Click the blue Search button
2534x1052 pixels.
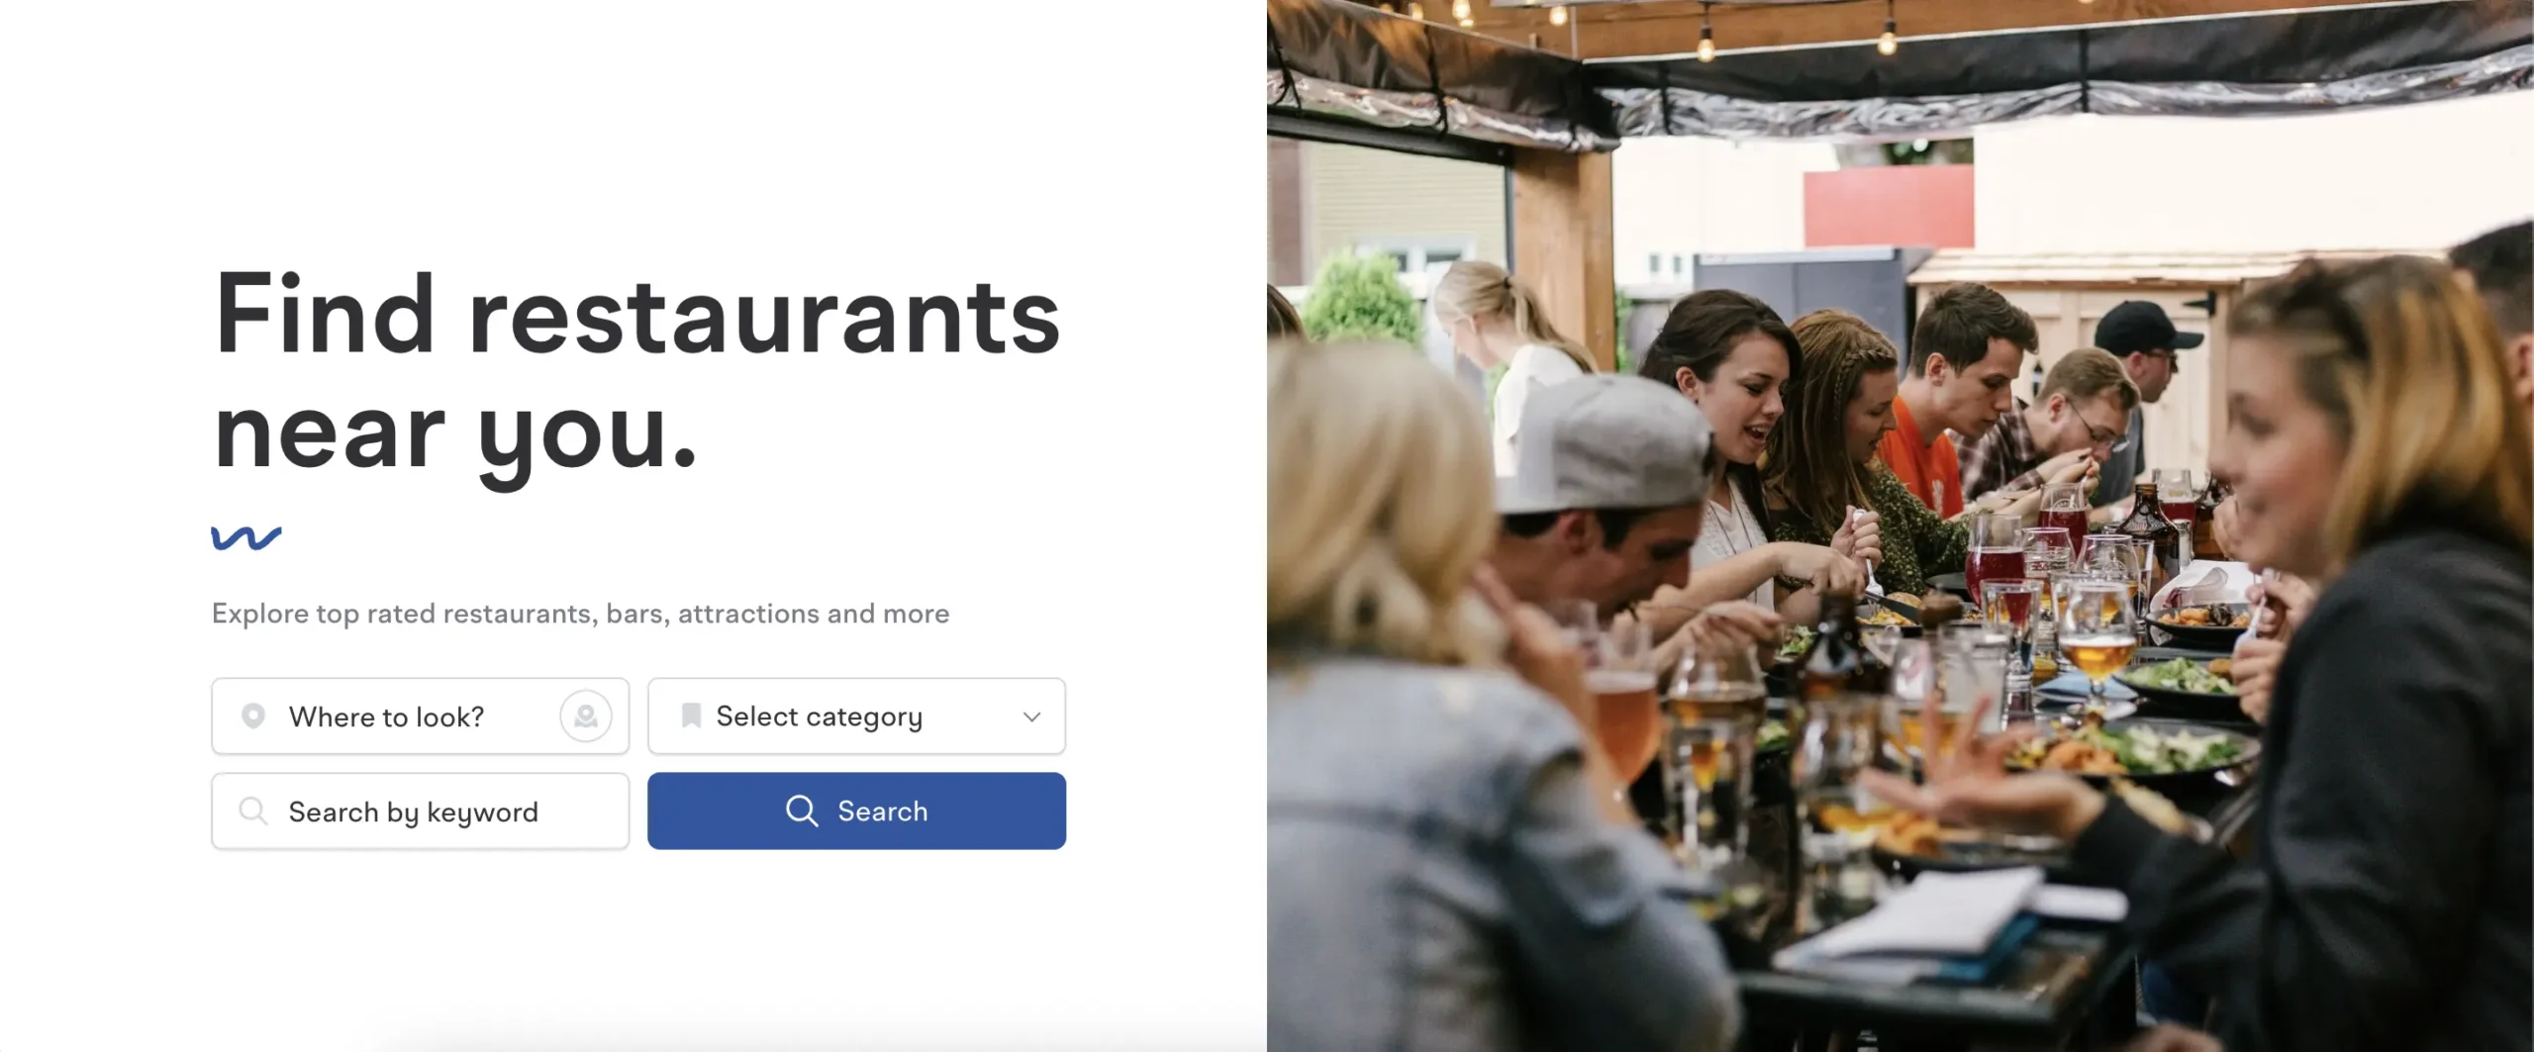(x=856, y=811)
